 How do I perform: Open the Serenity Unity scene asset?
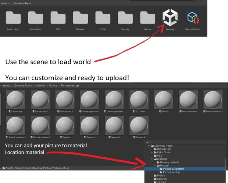point(170,18)
